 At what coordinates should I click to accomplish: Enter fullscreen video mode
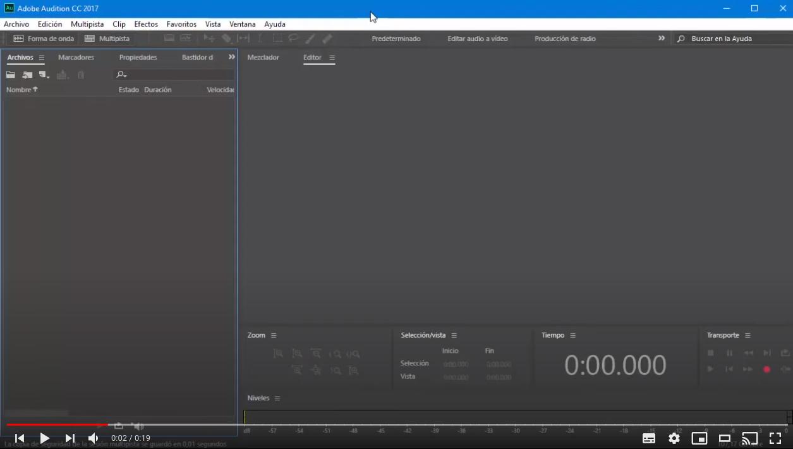point(775,438)
